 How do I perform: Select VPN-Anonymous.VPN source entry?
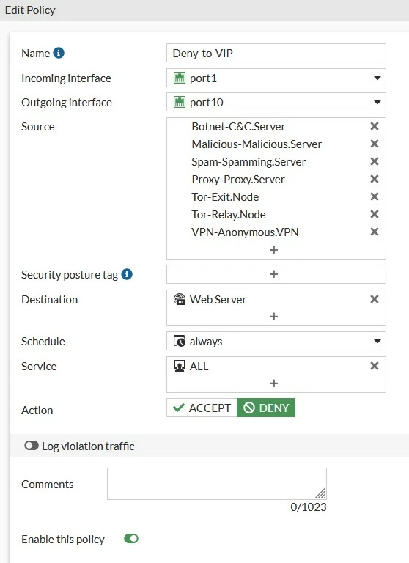(x=245, y=232)
